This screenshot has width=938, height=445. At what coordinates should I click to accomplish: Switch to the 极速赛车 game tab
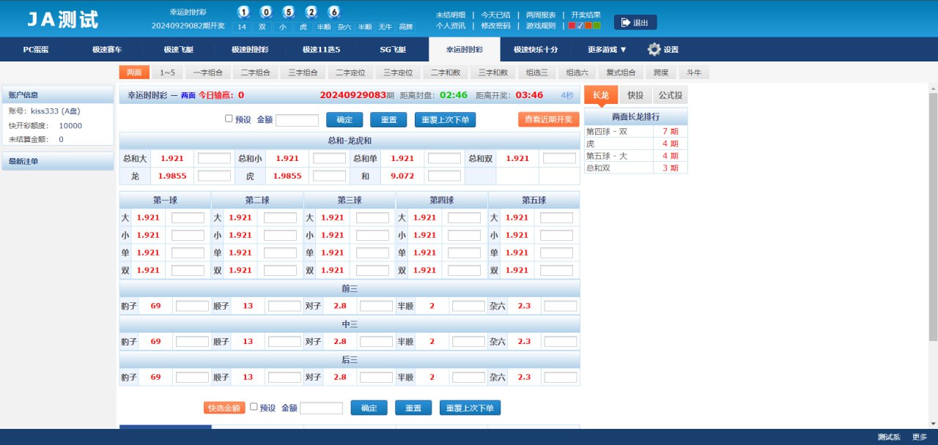tap(107, 50)
